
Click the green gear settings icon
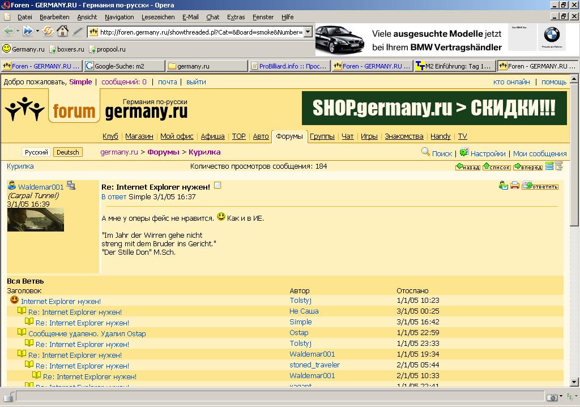tap(464, 152)
